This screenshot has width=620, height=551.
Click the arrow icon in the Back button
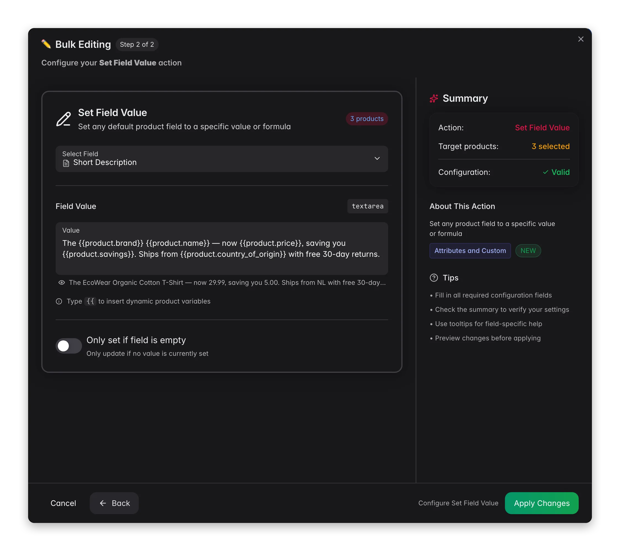(x=103, y=503)
